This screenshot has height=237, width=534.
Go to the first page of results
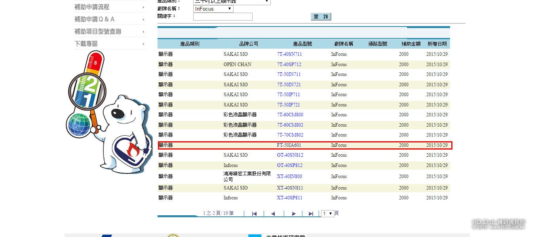coord(254,214)
